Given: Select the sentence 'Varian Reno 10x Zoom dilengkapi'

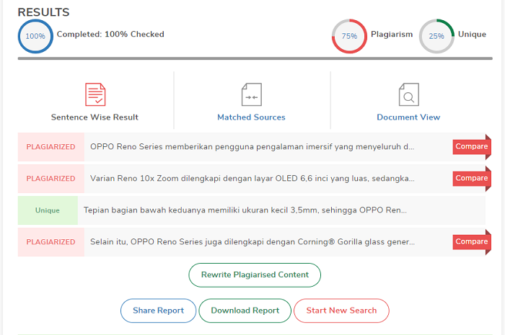Looking at the screenshot, I should (x=252, y=179).
